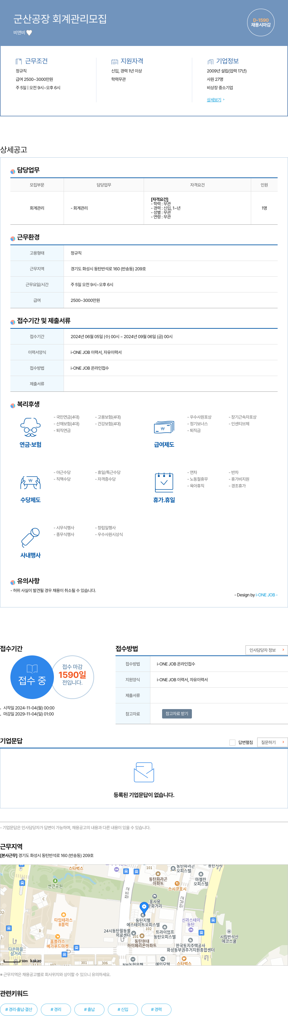The image size is (288, 1016).
Task: Click the 마감일 2029-11-04(일) 01:00 text
Action: [28, 714]
